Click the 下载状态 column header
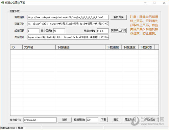 click(147, 47)
